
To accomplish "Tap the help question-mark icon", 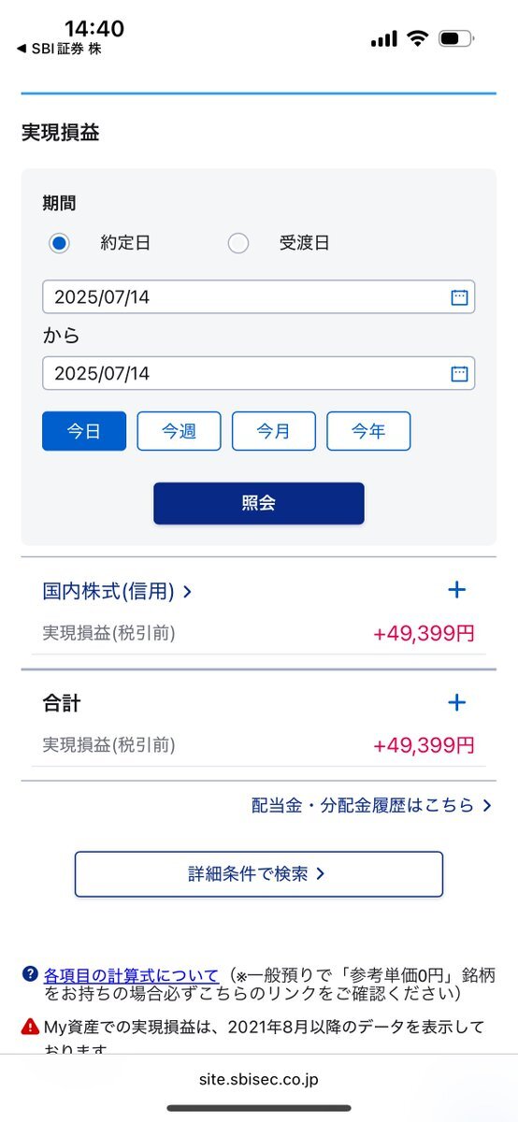I will pyautogui.click(x=30, y=974).
